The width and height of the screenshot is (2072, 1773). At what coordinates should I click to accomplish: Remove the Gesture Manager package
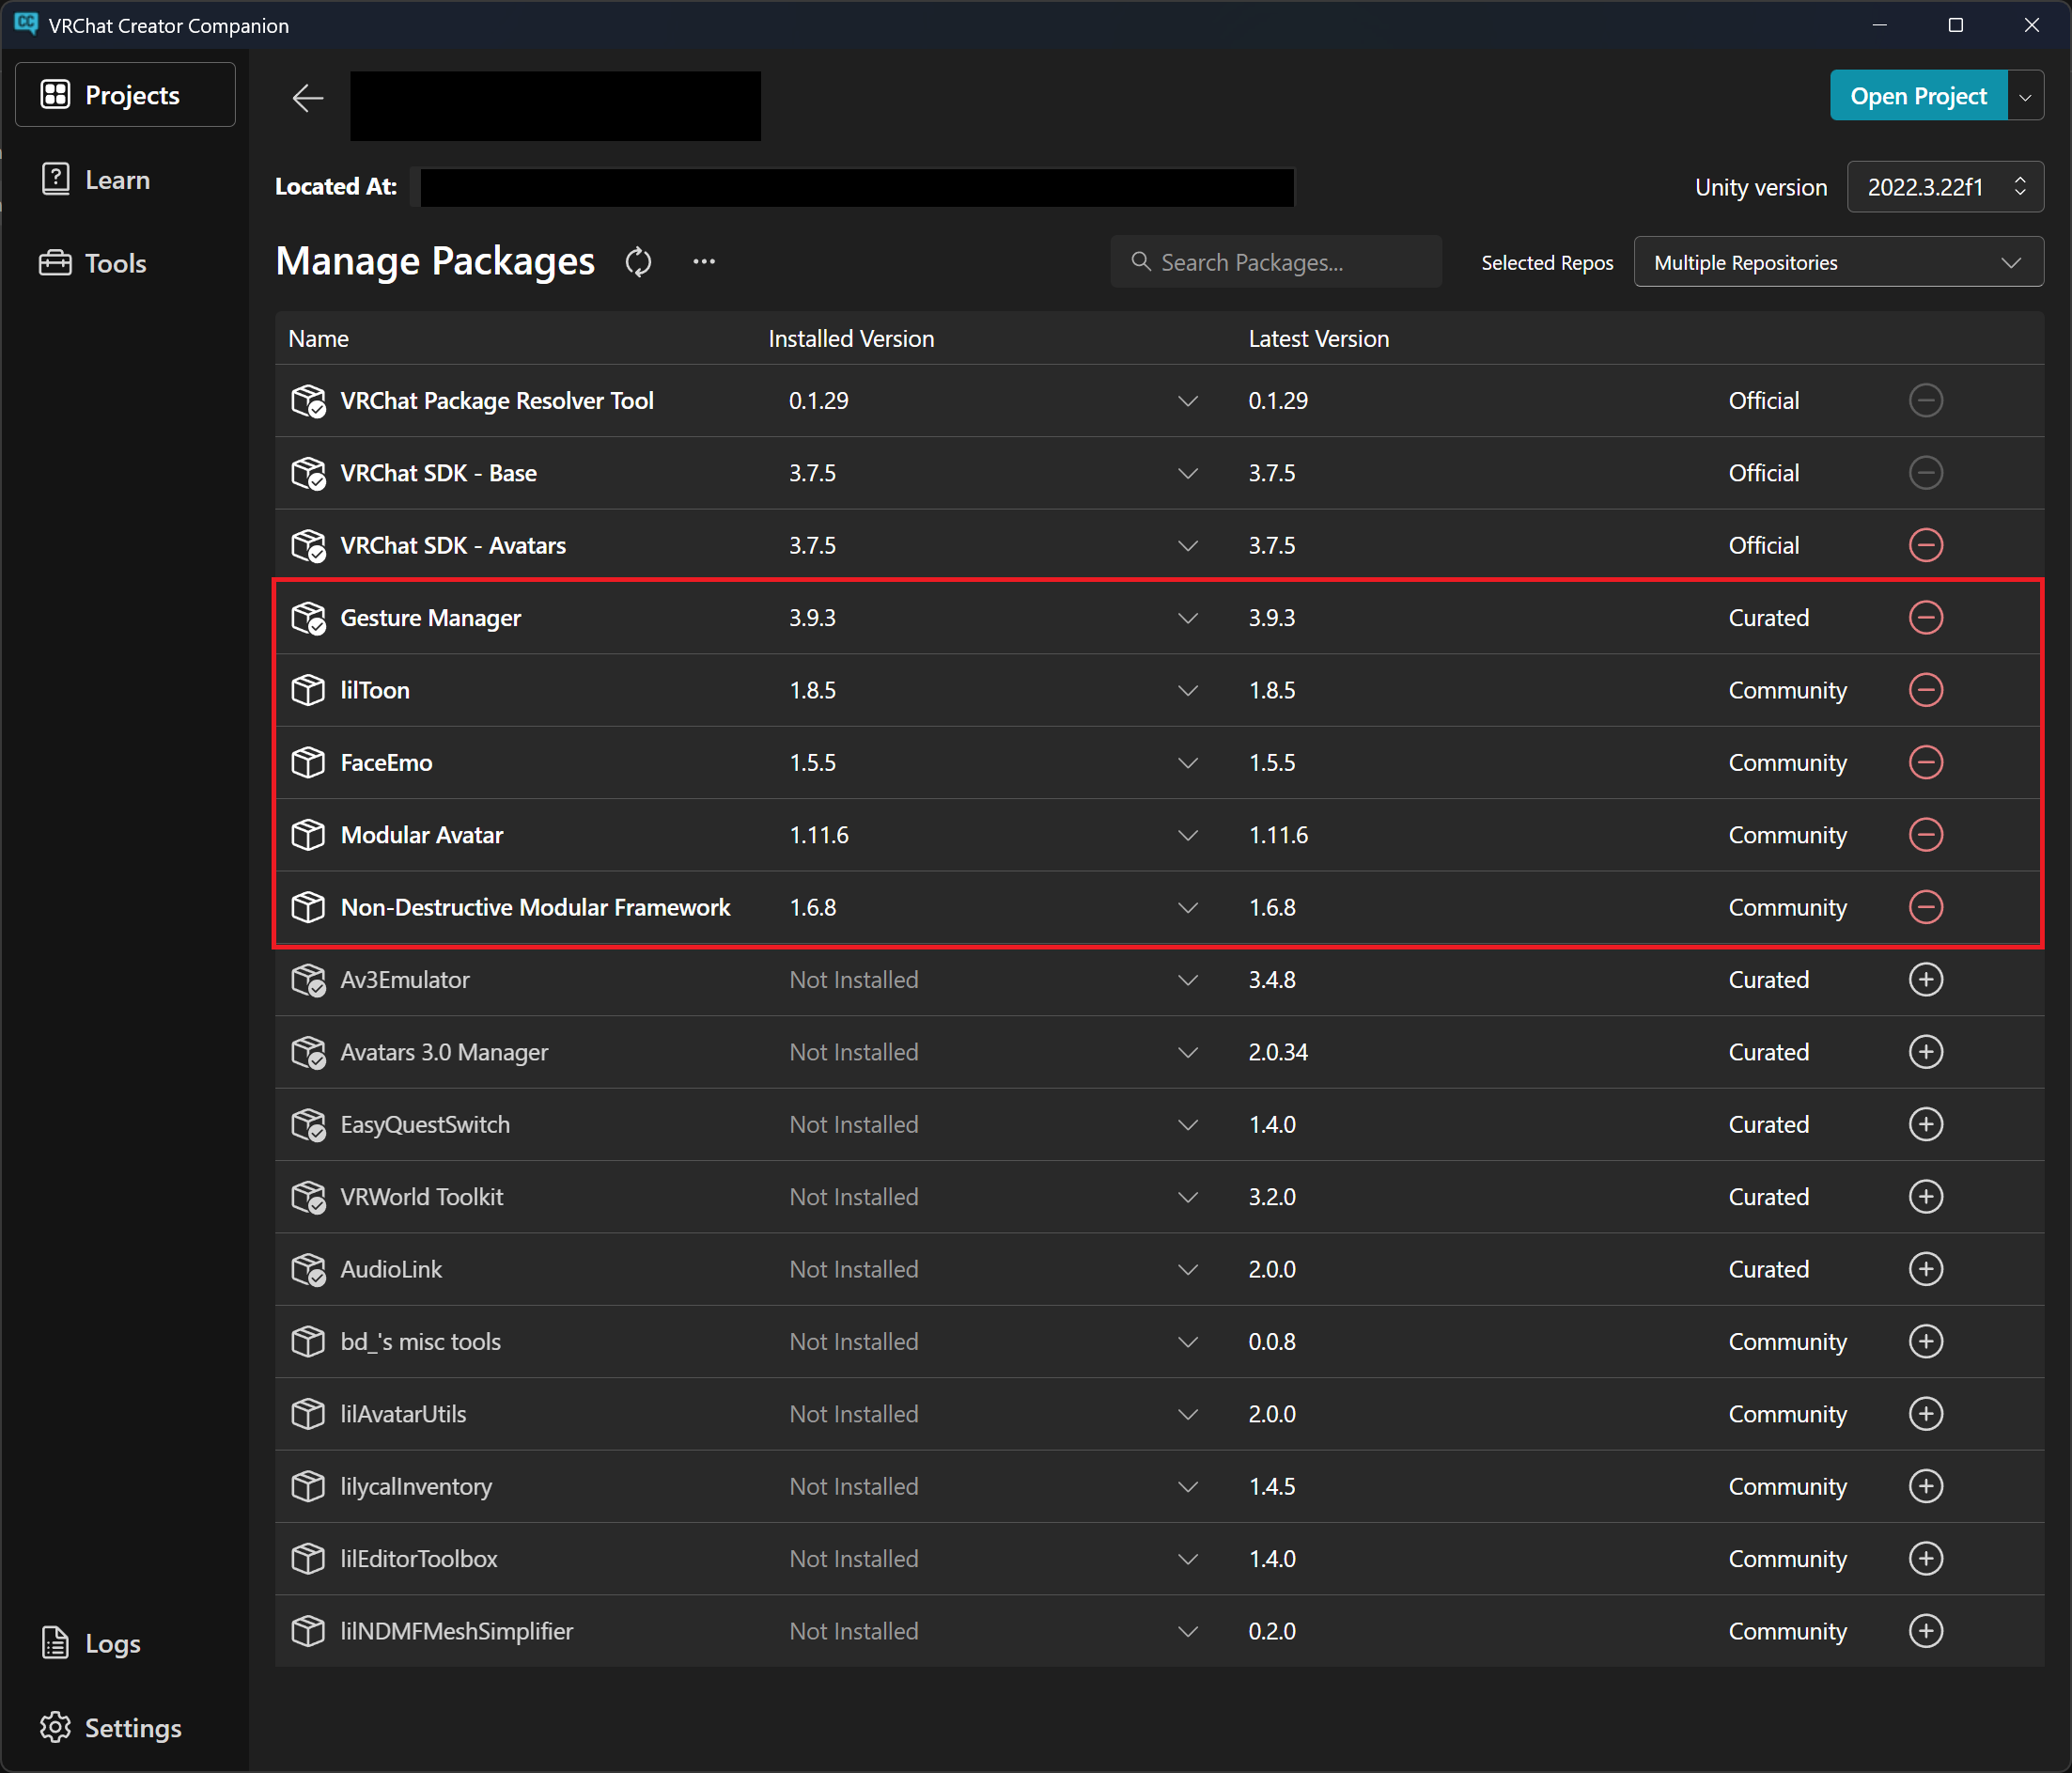pyautogui.click(x=1925, y=618)
